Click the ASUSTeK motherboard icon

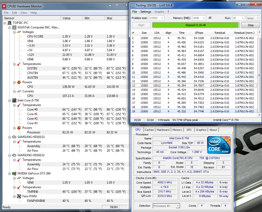click(14, 27)
